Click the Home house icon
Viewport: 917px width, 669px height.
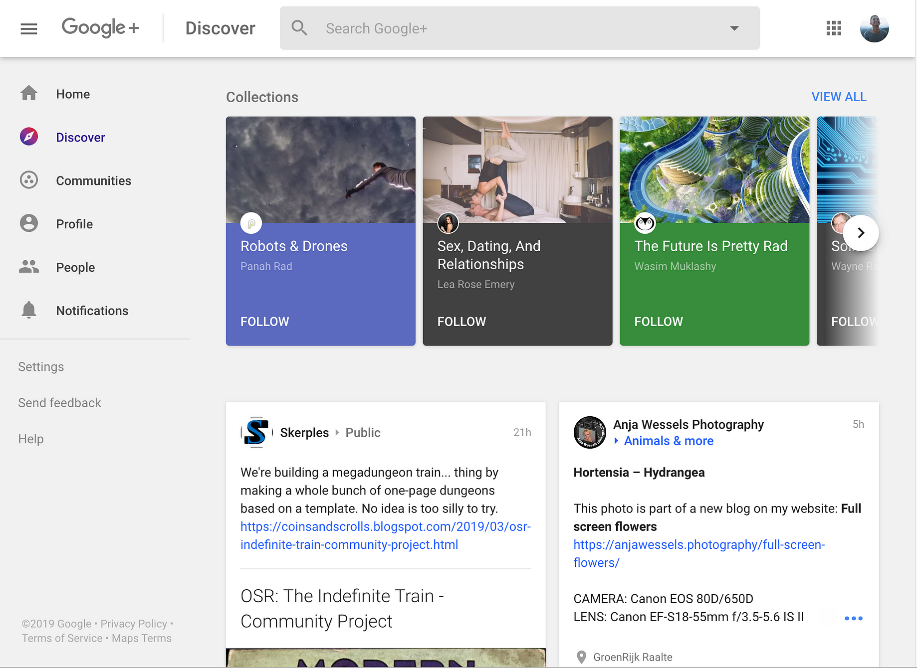point(29,93)
